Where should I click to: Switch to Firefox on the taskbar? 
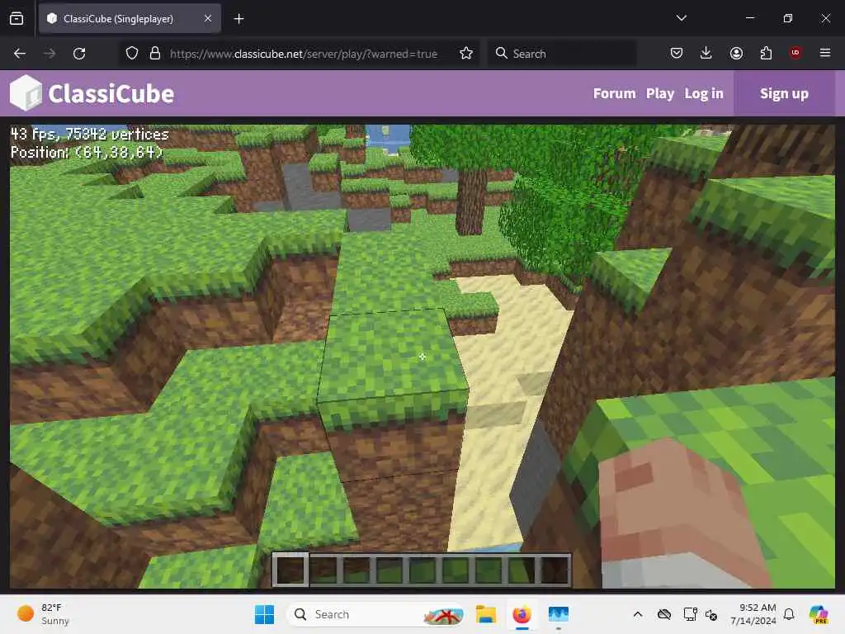coord(522,614)
